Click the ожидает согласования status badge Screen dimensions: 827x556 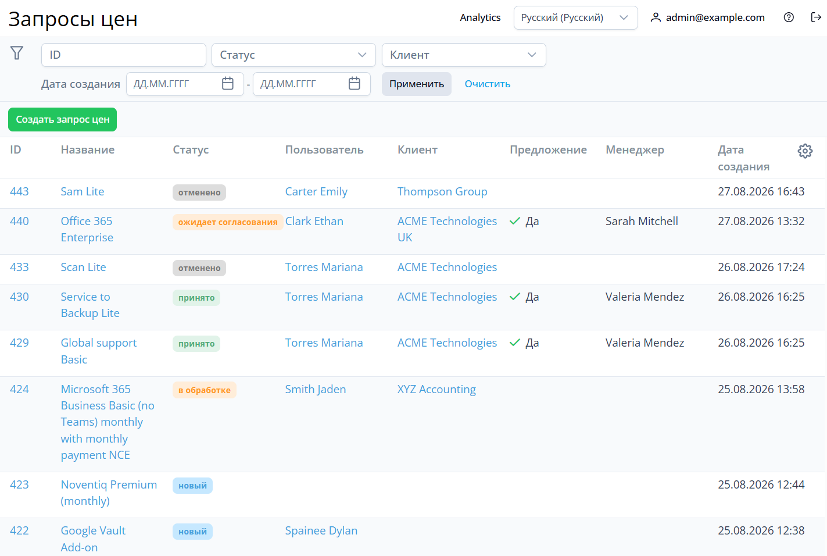click(228, 222)
